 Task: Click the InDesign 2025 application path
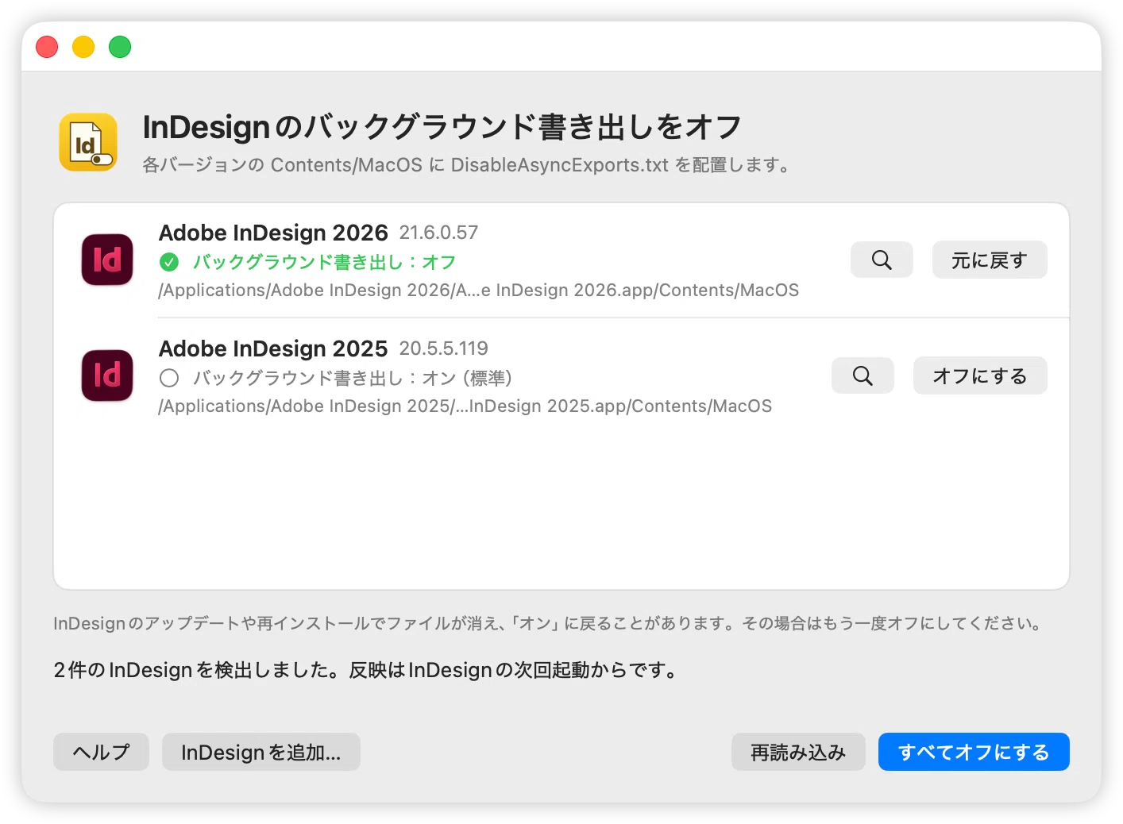465,406
